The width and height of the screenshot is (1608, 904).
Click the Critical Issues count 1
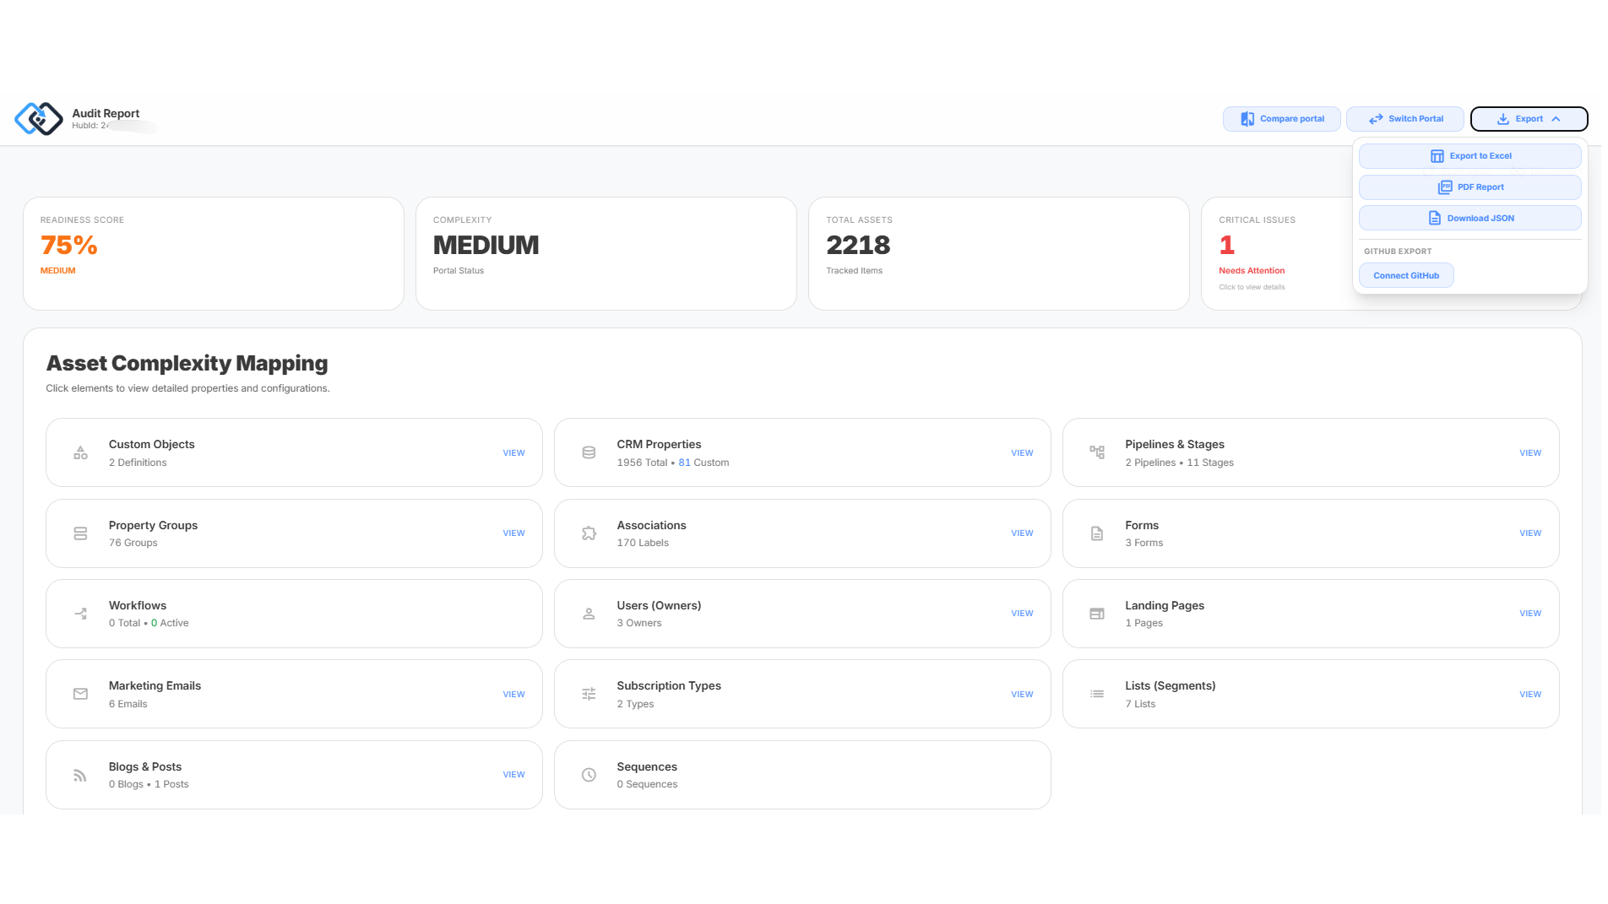click(1226, 246)
